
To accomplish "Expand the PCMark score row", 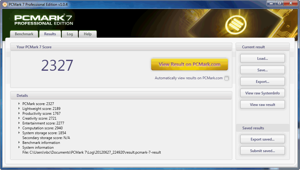I will click(19, 104).
